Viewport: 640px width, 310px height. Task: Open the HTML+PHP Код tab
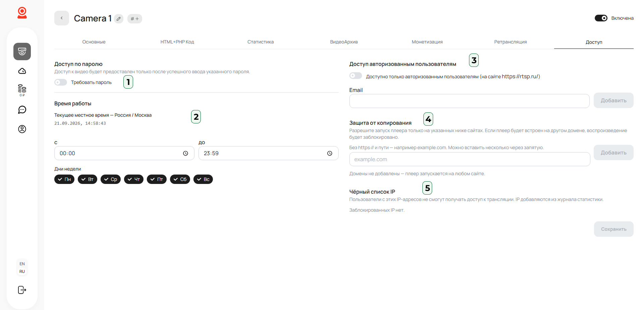[x=177, y=42]
